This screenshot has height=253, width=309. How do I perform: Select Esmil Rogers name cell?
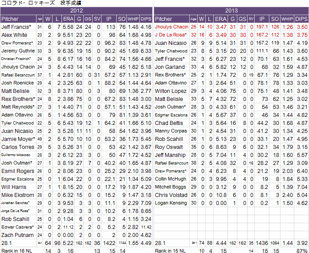pos(18,171)
